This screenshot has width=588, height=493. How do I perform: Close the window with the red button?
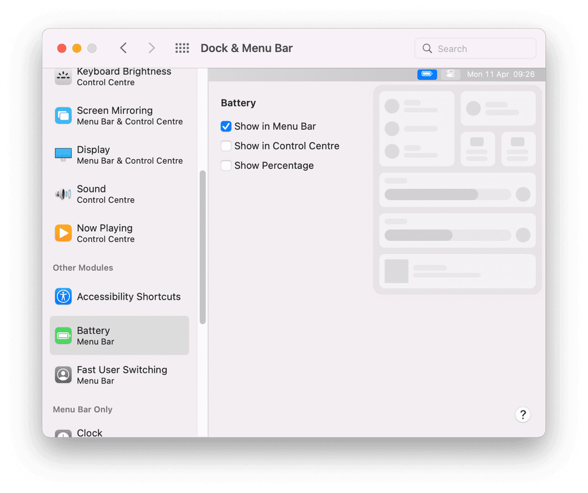(61, 48)
